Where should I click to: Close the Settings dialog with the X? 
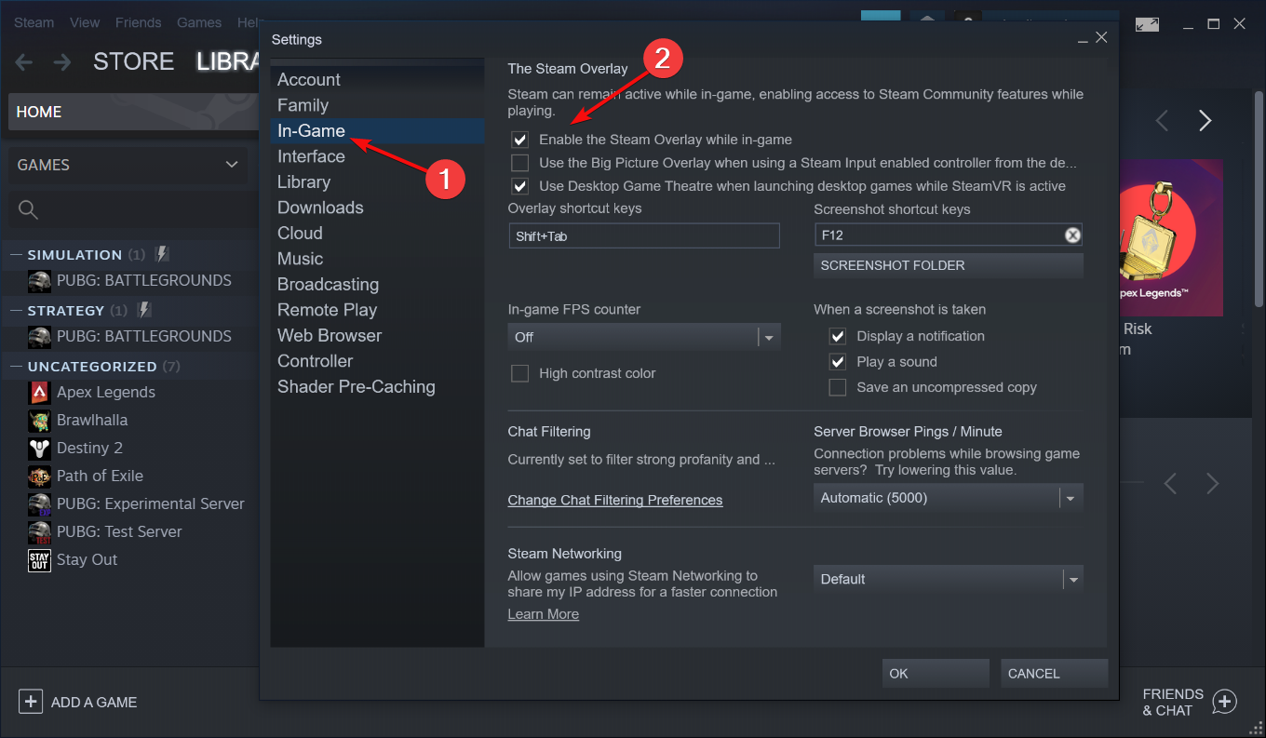(1101, 38)
